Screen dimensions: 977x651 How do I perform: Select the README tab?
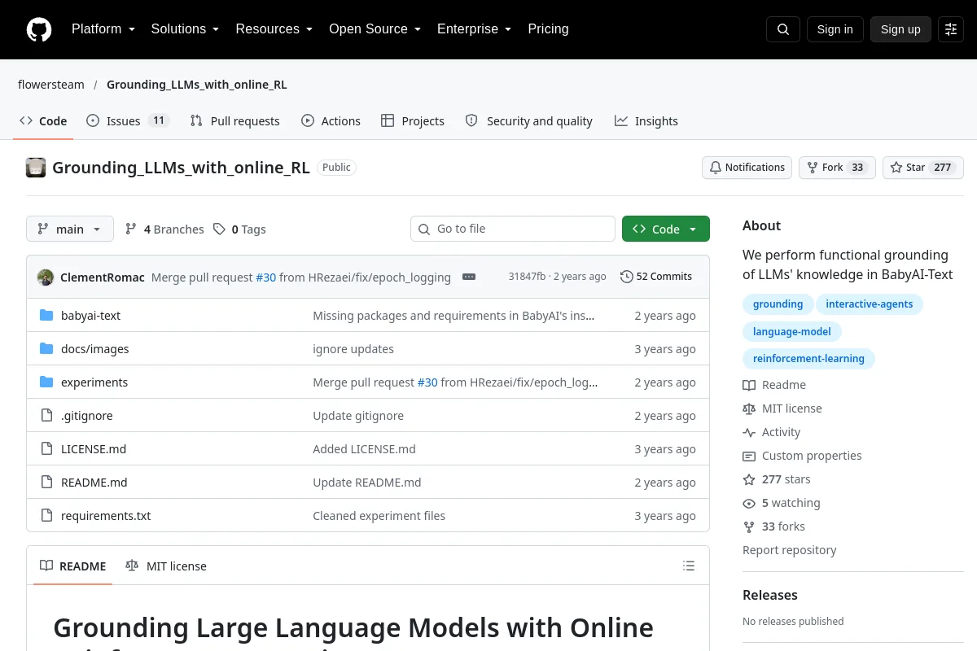[x=73, y=566]
